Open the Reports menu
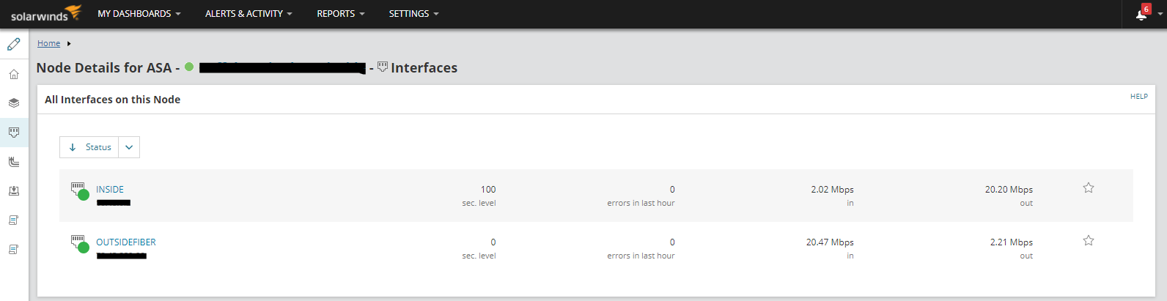Viewport: 1167px width, 301px height. (341, 14)
